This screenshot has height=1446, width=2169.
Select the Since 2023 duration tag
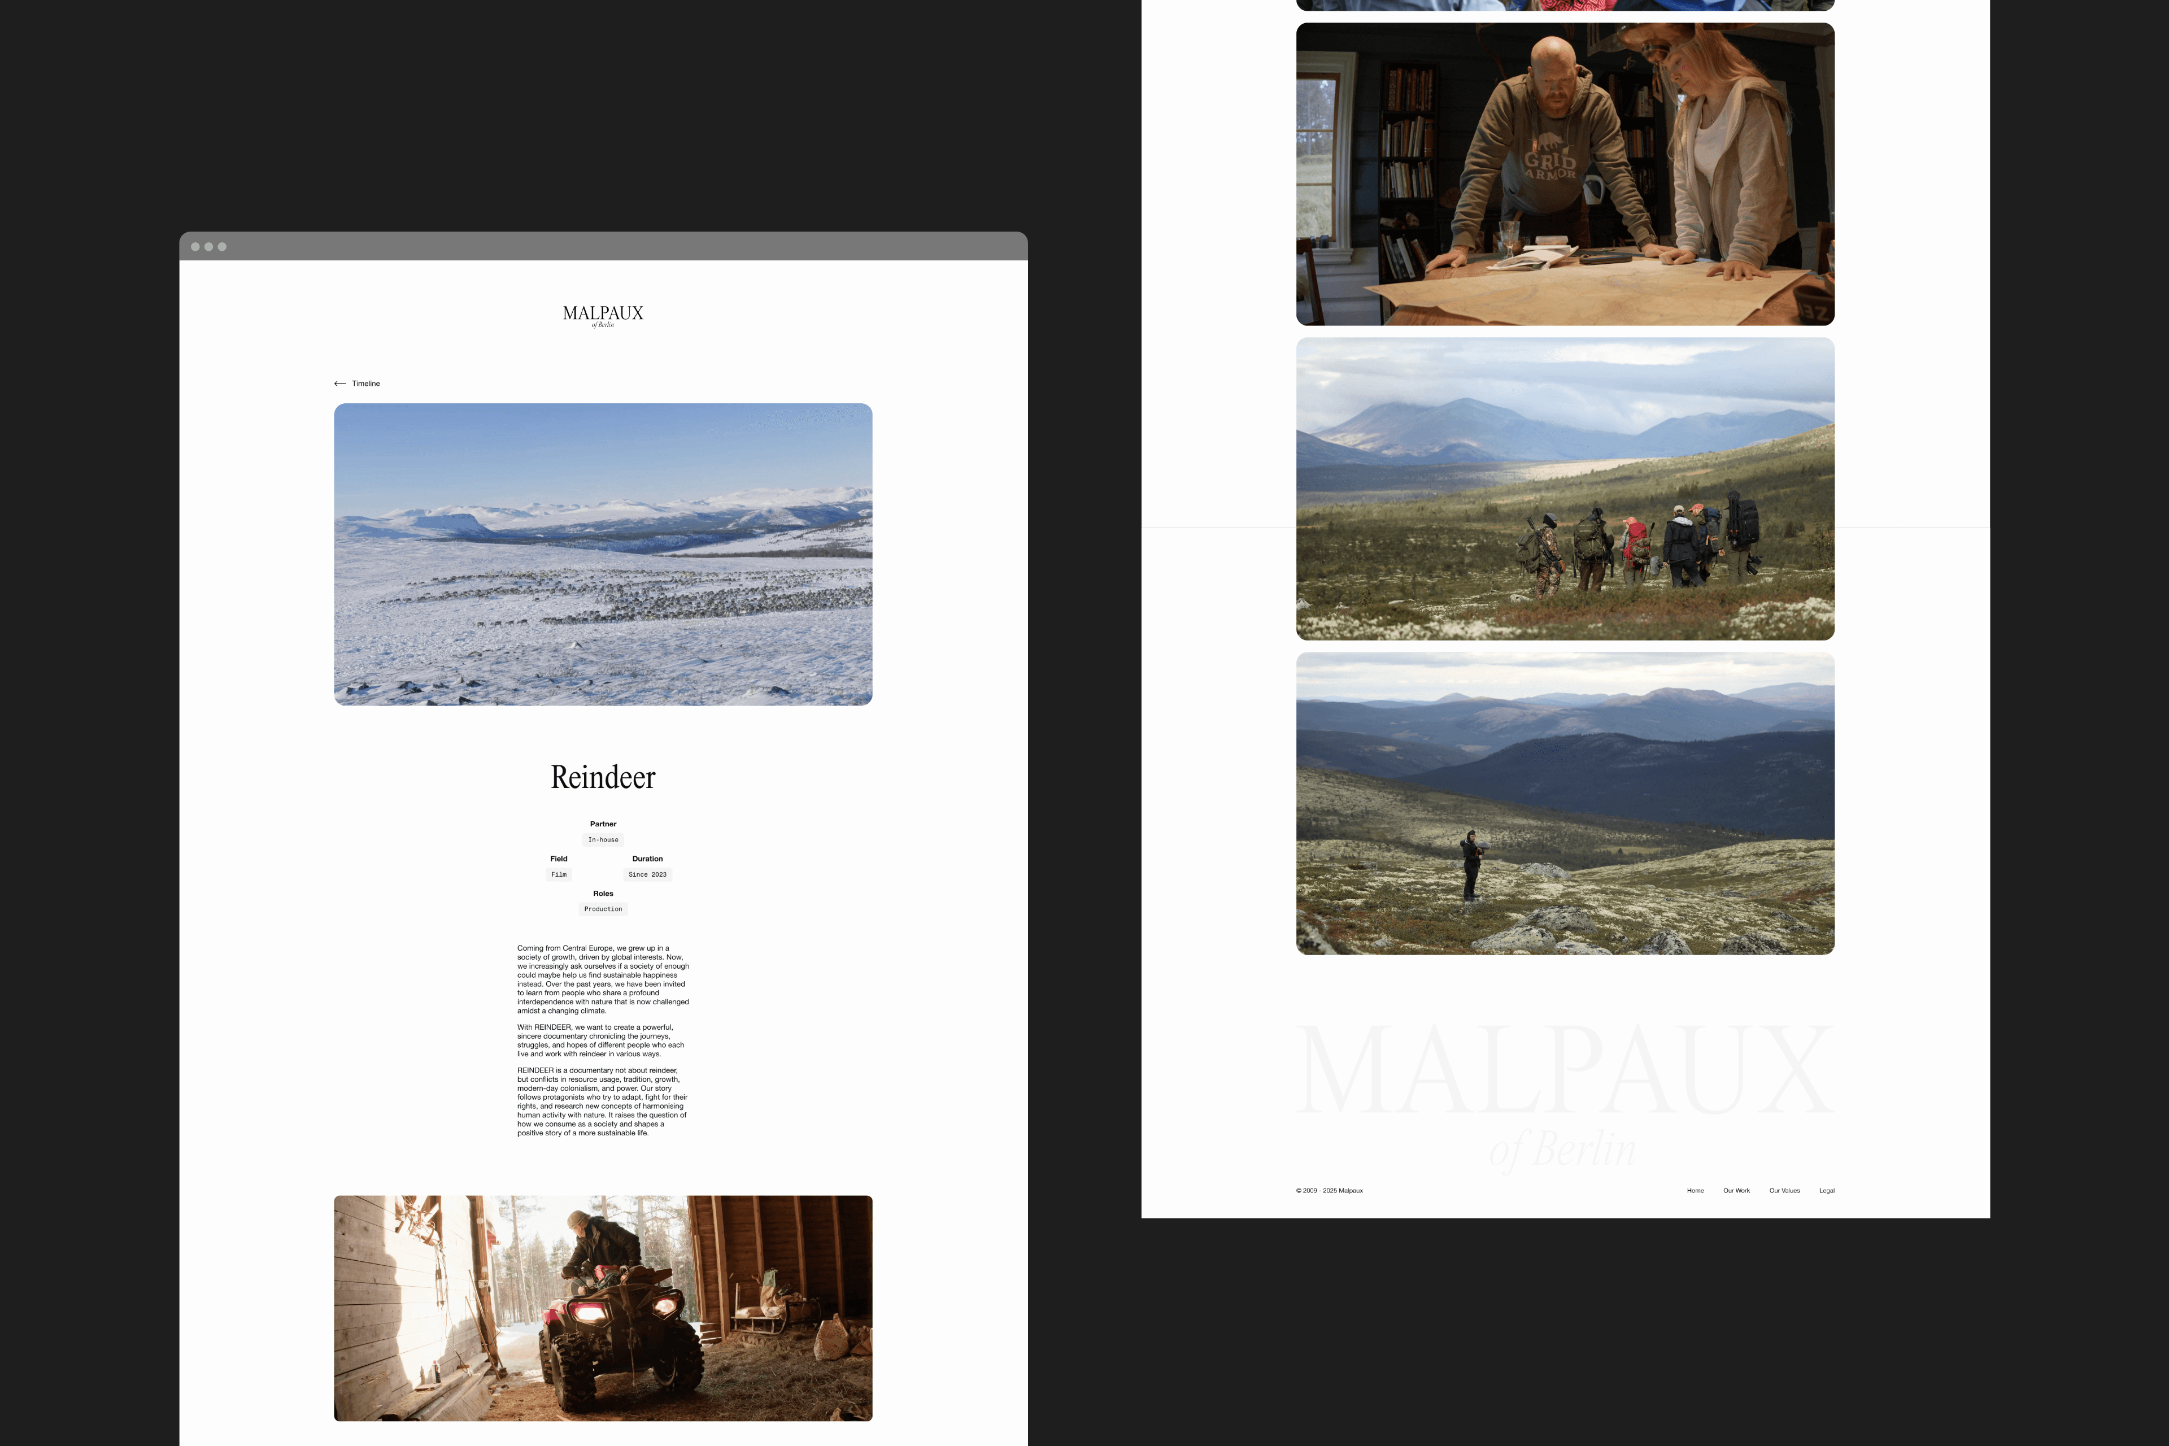point(647,874)
